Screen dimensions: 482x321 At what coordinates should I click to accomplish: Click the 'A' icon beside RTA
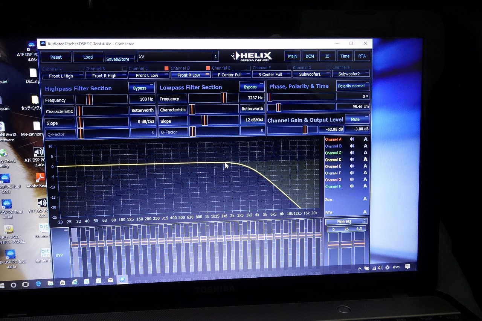(x=365, y=212)
